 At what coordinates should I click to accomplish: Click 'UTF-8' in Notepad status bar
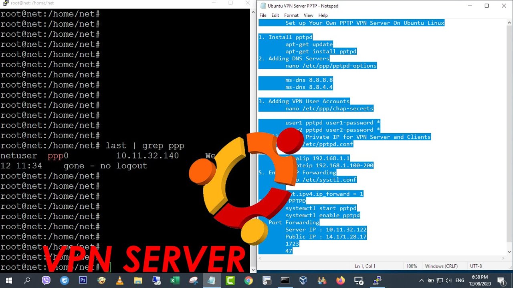pos(476,266)
